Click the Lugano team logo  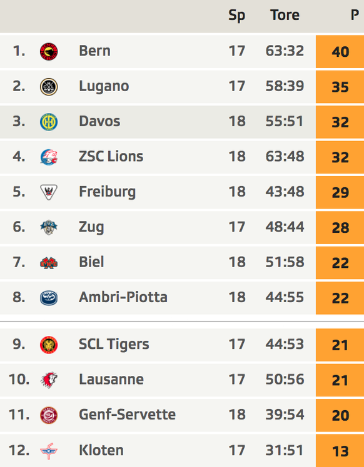coord(49,87)
